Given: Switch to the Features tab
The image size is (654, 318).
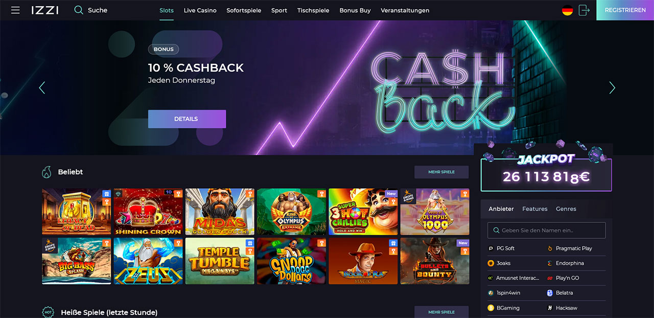Looking at the screenshot, I should [535, 209].
